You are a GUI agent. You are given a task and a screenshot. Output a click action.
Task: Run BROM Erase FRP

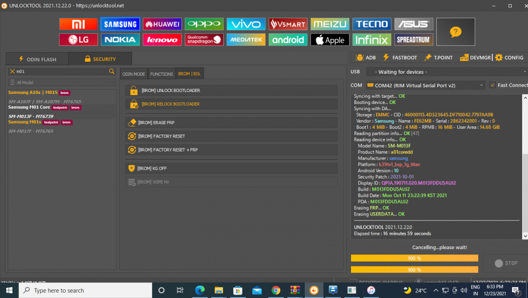coord(232,123)
